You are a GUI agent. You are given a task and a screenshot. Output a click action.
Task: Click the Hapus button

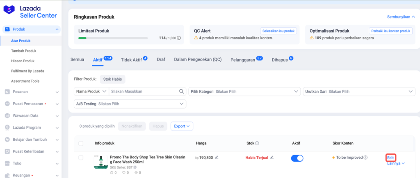coord(158,126)
